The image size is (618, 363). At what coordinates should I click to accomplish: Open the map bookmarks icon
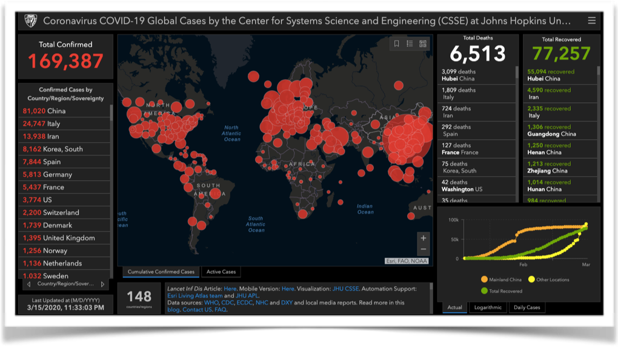click(396, 44)
